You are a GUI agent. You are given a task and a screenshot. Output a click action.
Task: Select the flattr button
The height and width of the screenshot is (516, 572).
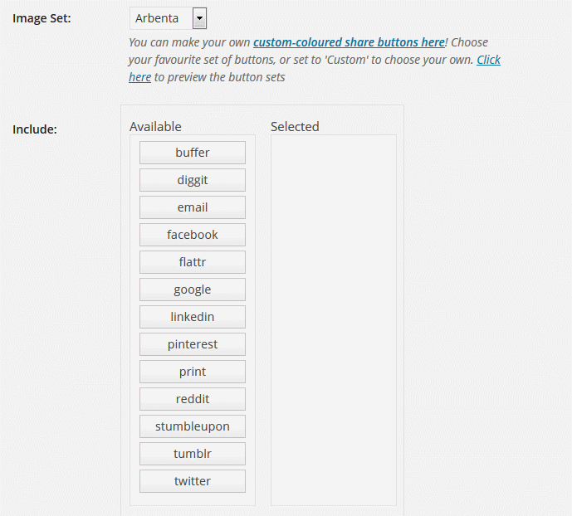pyautogui.click(x=193, y=262)
